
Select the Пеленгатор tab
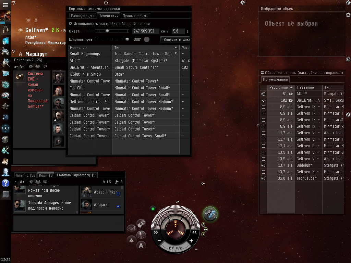click(108, 15)
